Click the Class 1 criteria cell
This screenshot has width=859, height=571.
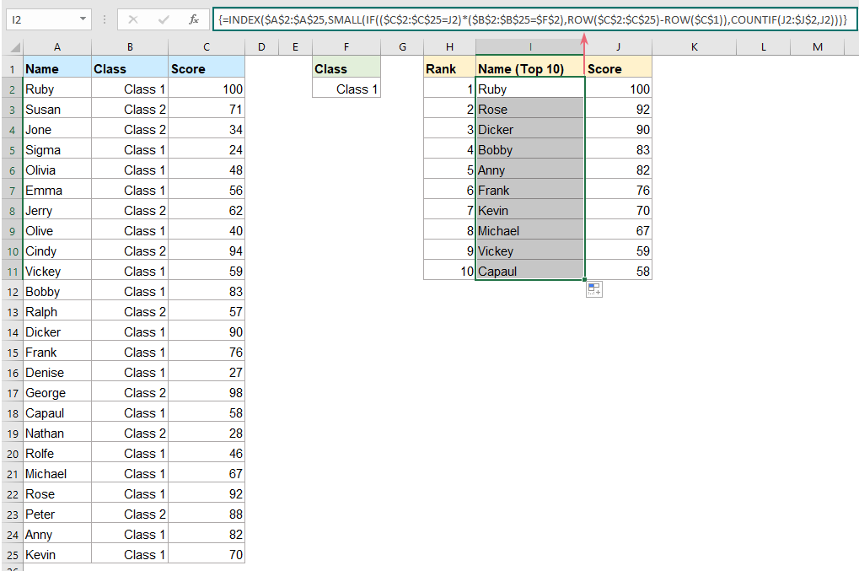tap(346, 89)
